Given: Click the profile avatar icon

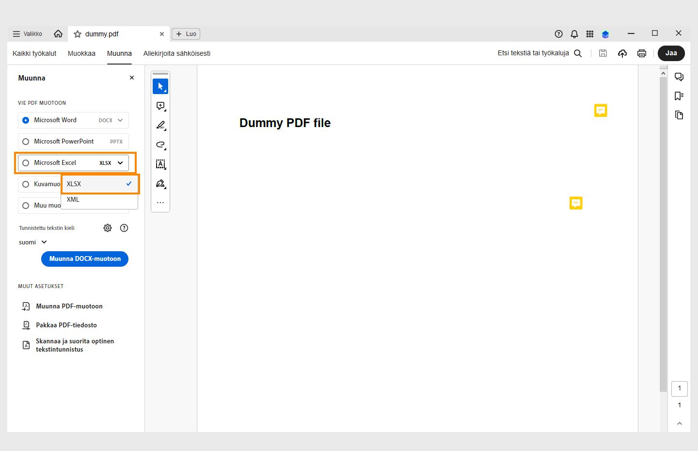Looking at the screenshot, I should point(605,34).
